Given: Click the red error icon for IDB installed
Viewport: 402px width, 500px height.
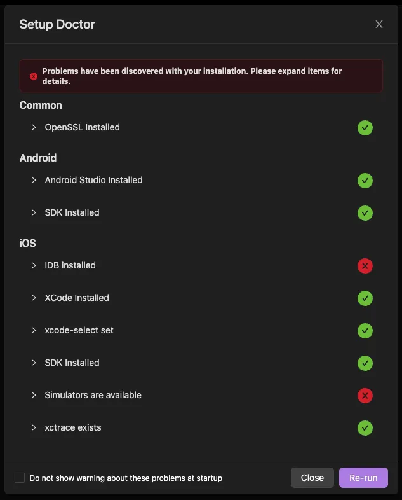Looking at the screenshot, I should (365, 266).
